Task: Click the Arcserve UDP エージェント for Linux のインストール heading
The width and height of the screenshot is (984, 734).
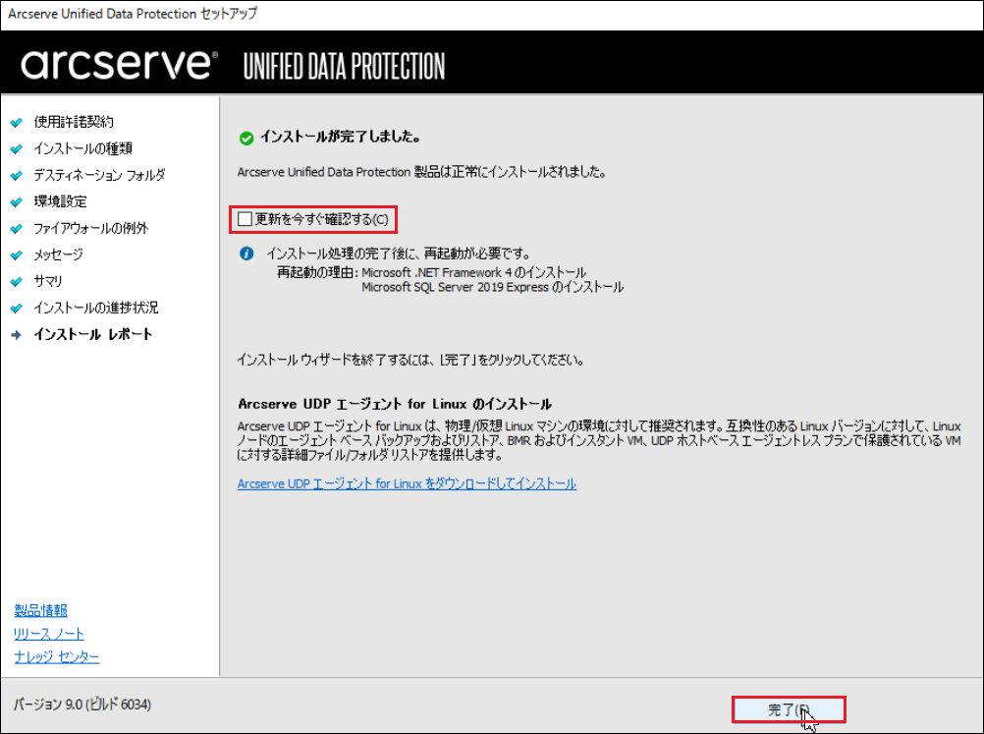Action: (395, 404)
